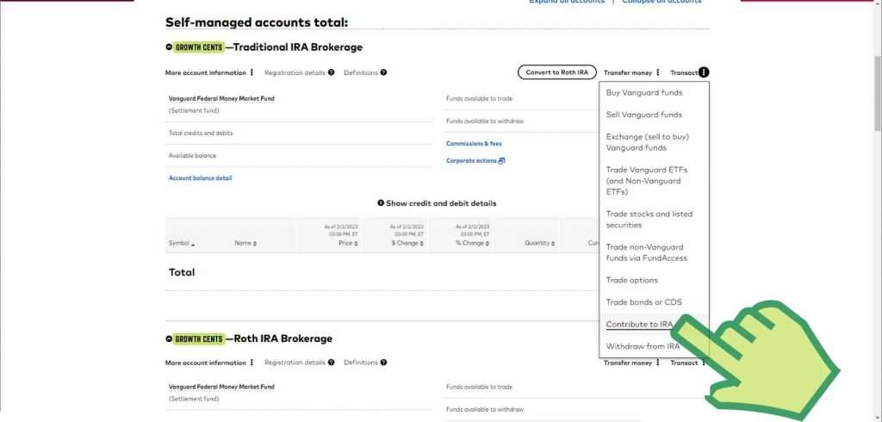
Task: Click the GROWTH CENTS badge beside Roth IRA
Action: [199, 338]
